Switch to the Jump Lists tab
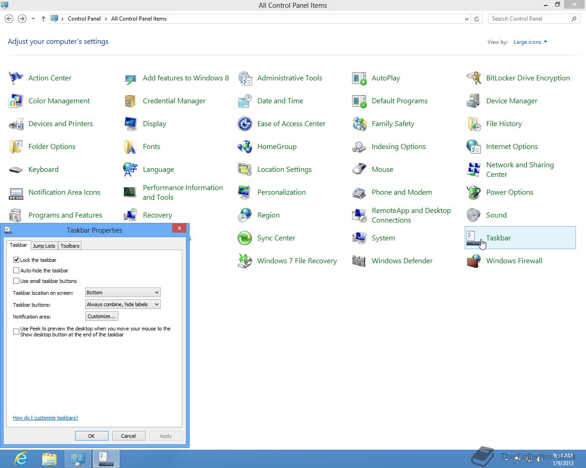 [x=44, y=246]
